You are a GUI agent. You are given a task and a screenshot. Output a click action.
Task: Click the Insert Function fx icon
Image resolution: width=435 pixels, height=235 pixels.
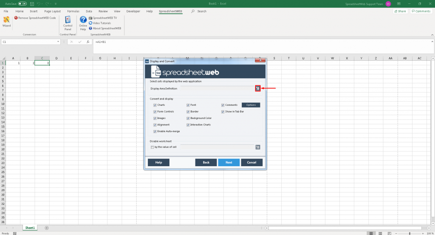(88, 42)
